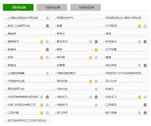Click the gold medal icon beside 江西洪都
This screenshot has width=151, height=126.
[42, 113]
